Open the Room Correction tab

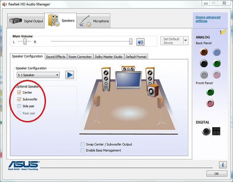pyautogui.click(x=80, y=57)
